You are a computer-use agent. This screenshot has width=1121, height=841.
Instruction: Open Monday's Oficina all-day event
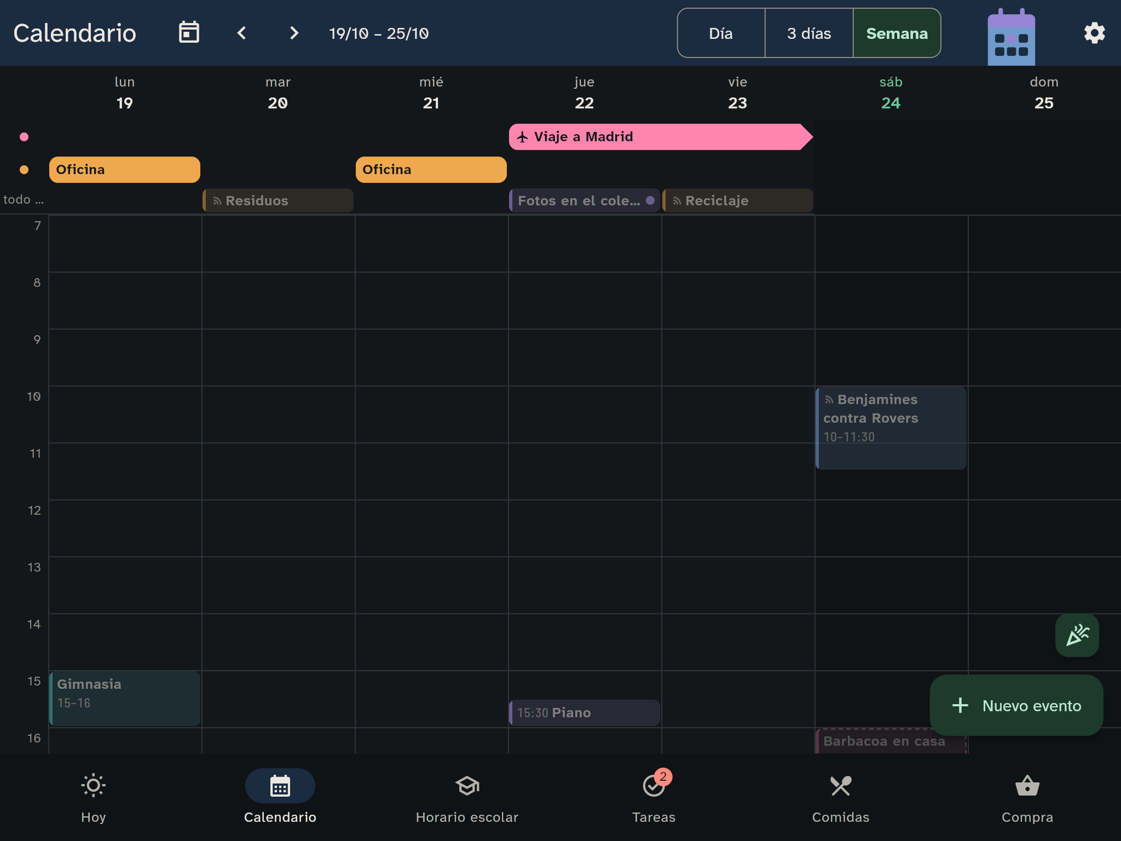pos(125,170)
